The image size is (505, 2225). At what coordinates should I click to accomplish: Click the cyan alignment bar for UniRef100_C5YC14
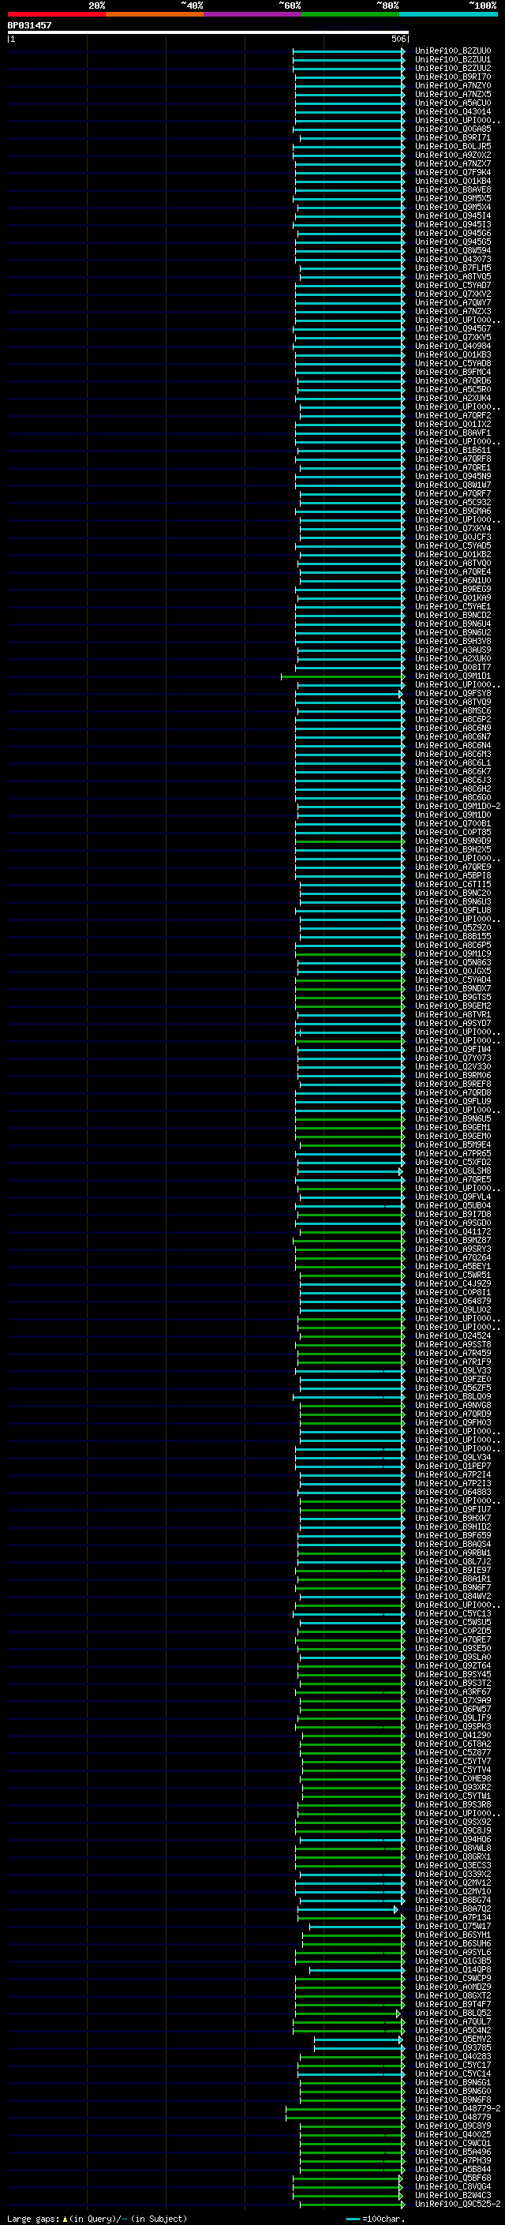point(351,2073)
